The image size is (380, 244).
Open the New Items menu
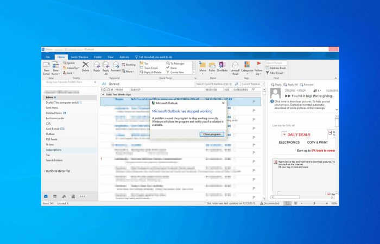pos(56,68)
